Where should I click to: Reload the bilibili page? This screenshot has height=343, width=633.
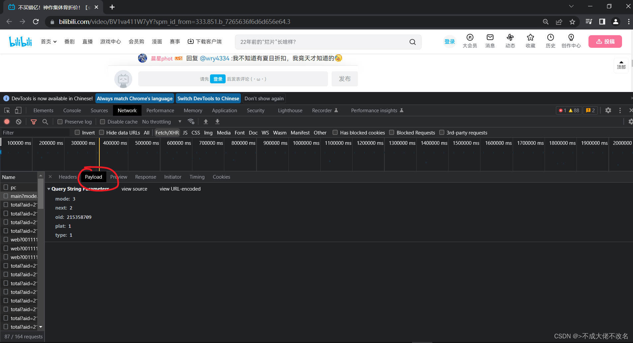pyautogui.click(x=36, y=22)
